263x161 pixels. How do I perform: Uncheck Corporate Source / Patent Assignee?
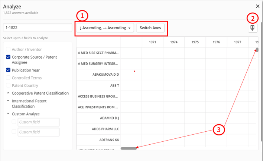coord(8,57)
